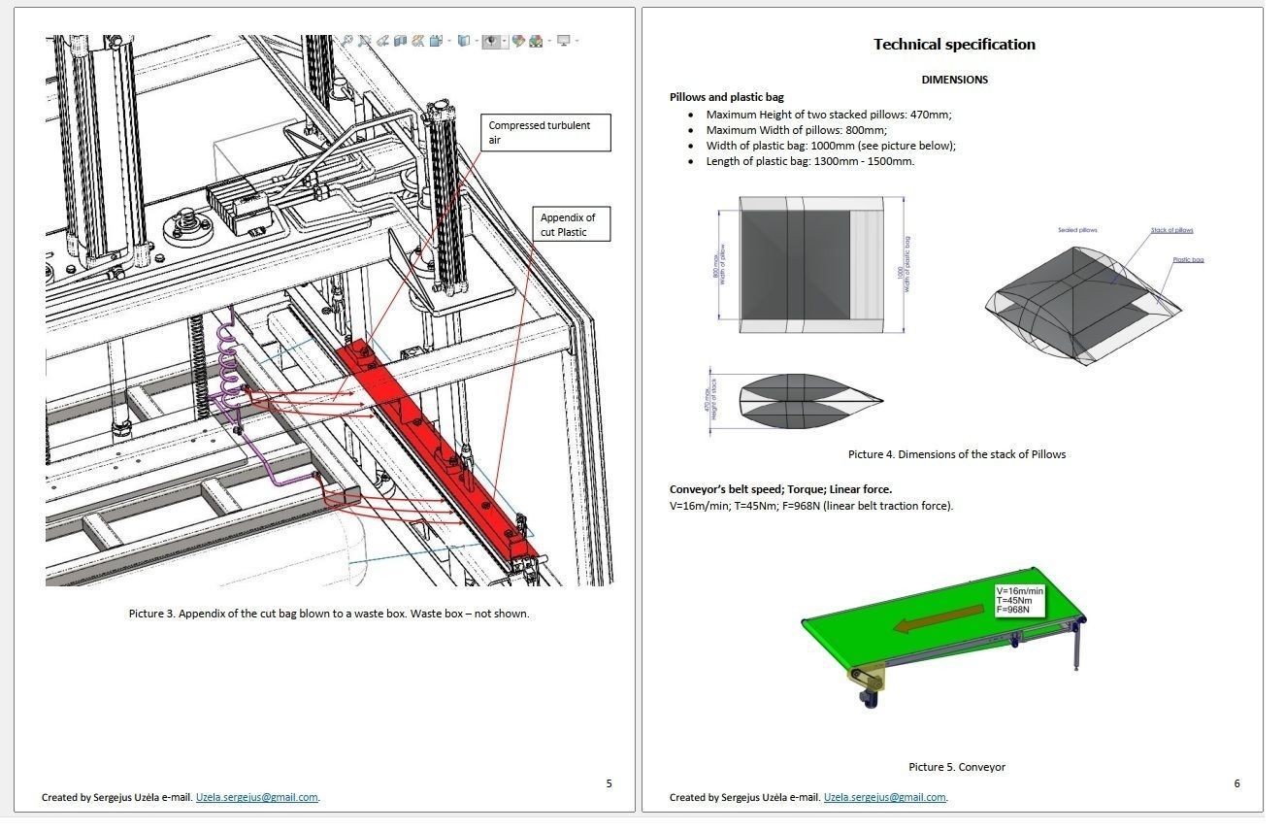Image resolution: width=1285 pixels, height=831 pixels.
Task: Click the V/T/F label box on conveyor
Action: coord(1020,601)
